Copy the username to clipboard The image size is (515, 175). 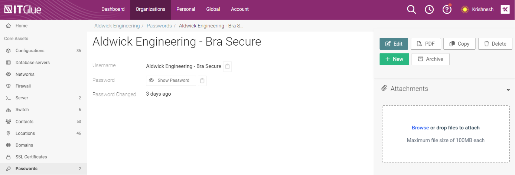click(x=228, y=67)
